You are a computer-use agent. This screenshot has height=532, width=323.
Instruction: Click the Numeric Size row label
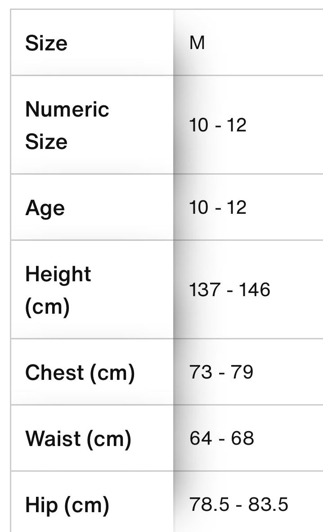click(67, 125)
